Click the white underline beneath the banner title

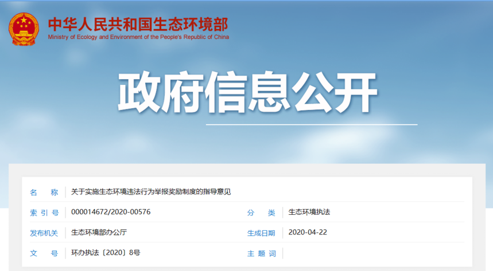click(x=312, y=125)
